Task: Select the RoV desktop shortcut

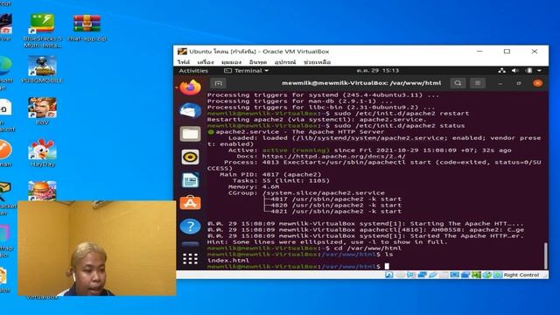Action: click(42, 111)
